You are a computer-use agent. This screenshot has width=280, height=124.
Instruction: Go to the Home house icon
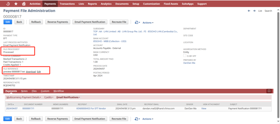pyautogui.click(x=24, y=4)
